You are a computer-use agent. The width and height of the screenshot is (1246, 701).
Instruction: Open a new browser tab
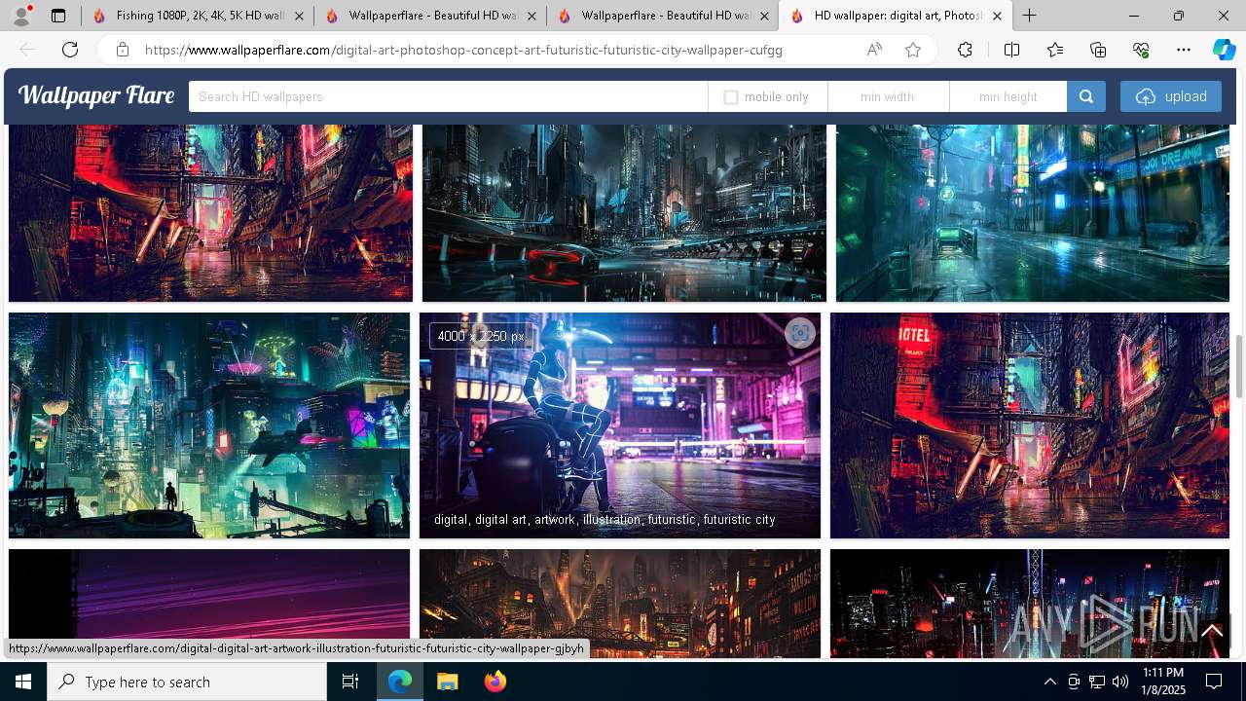1029,16
